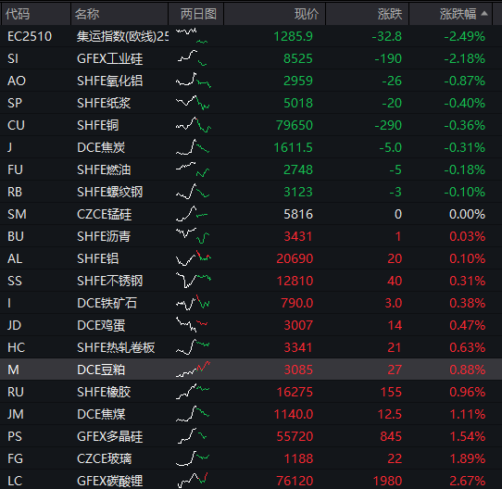Click the 两日图 column header

tap(196, 14)
